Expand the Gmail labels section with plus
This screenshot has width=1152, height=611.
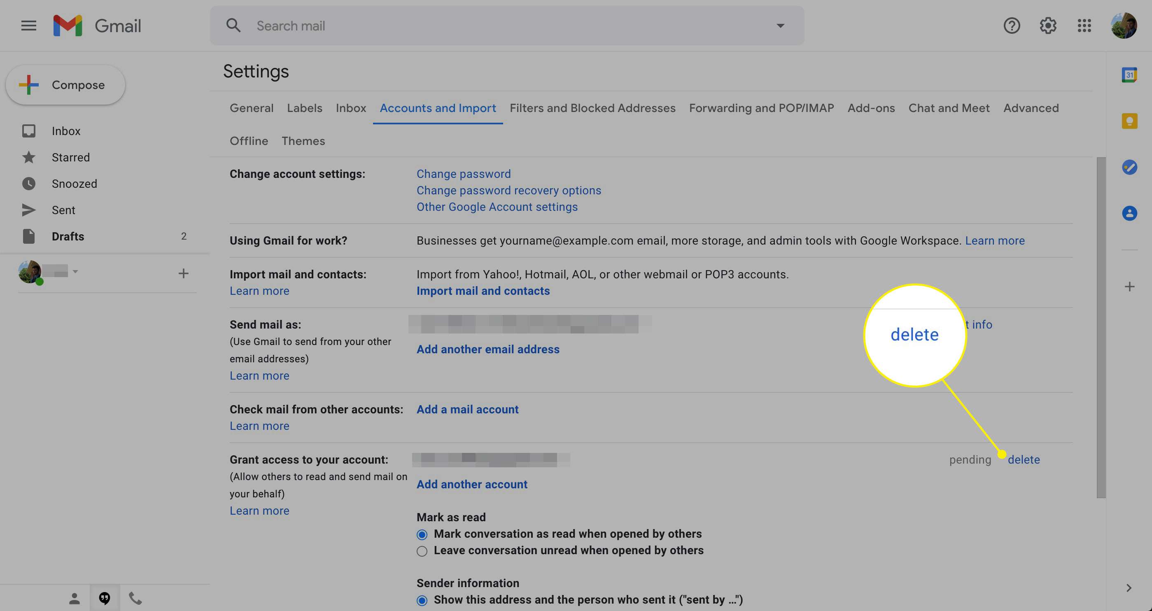(183, 272)
